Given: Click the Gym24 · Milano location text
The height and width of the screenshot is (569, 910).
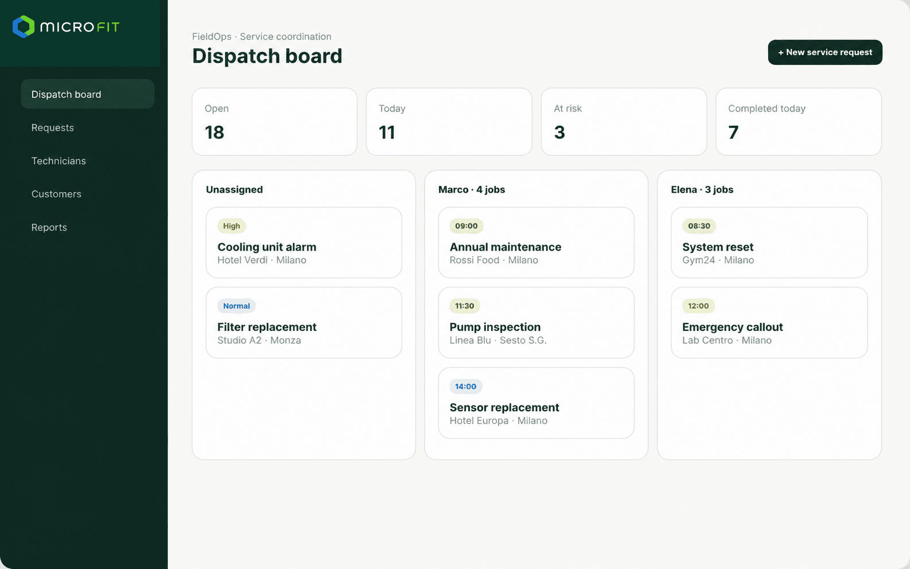Looking at the screenshot, I should [718, 260].
